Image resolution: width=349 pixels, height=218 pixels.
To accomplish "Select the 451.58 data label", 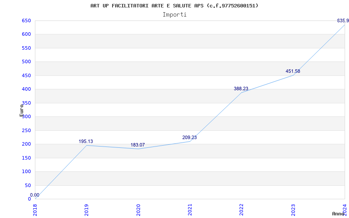I will coord(293,71).
